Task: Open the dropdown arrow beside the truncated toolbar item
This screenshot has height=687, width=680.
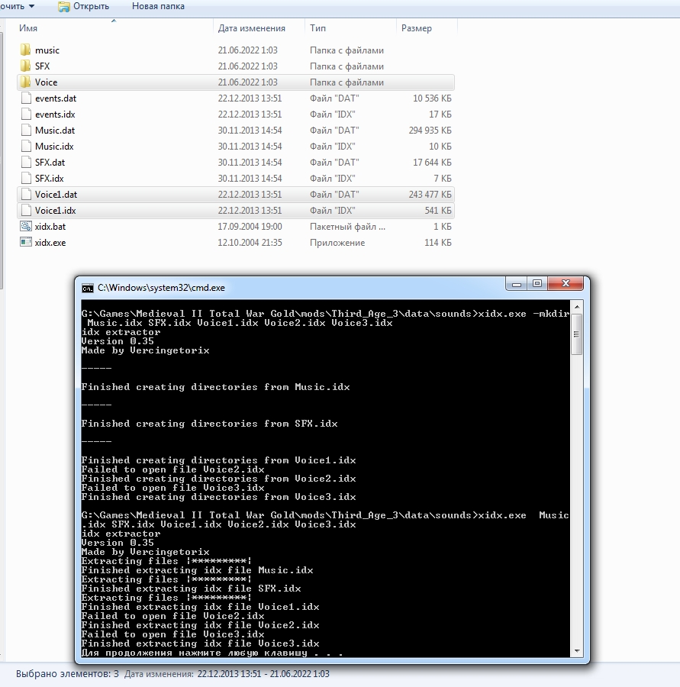Action: [31, 7]
